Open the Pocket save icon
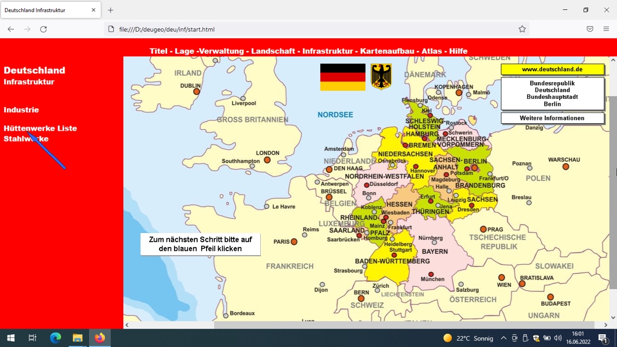617x347 pixels. pos(589,29)
